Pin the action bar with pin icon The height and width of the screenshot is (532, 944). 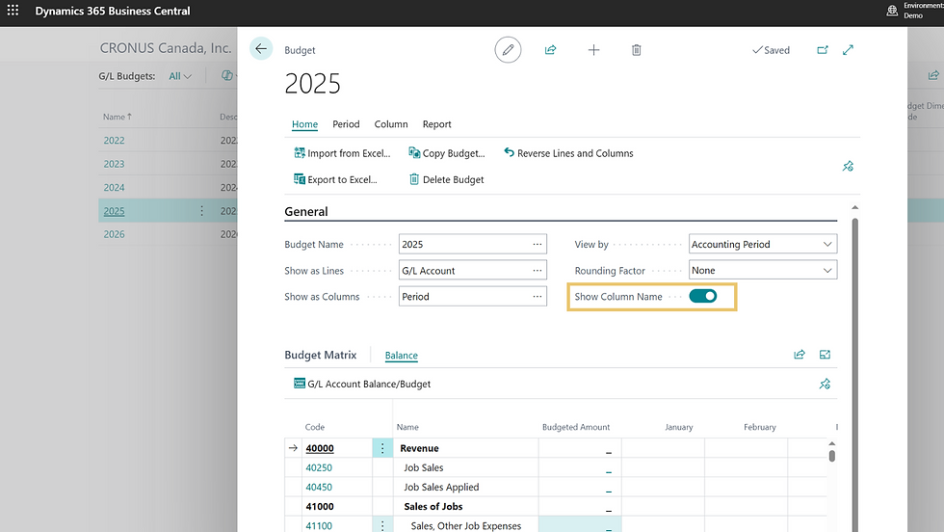848,166
